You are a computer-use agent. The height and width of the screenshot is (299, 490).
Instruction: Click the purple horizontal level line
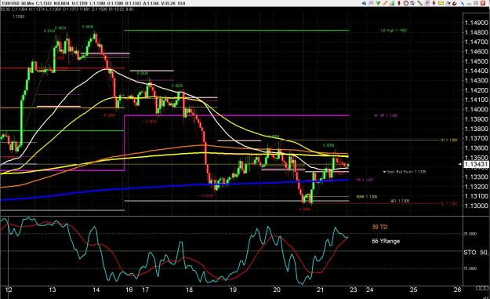237,115
